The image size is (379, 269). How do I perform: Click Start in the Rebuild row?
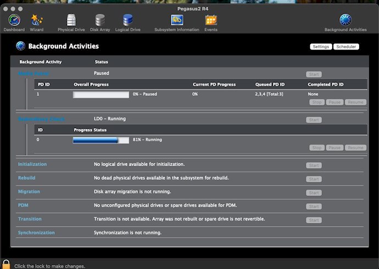(x=314, y=179)
